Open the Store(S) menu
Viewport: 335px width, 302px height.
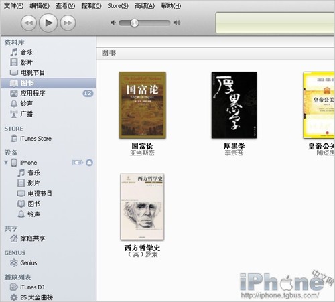pyautogui.click(x=118, y=6)
